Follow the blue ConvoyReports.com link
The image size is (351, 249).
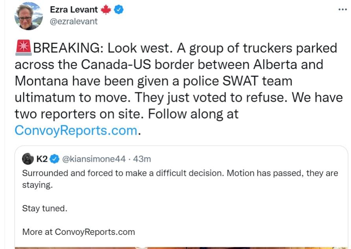coord(76,130)
